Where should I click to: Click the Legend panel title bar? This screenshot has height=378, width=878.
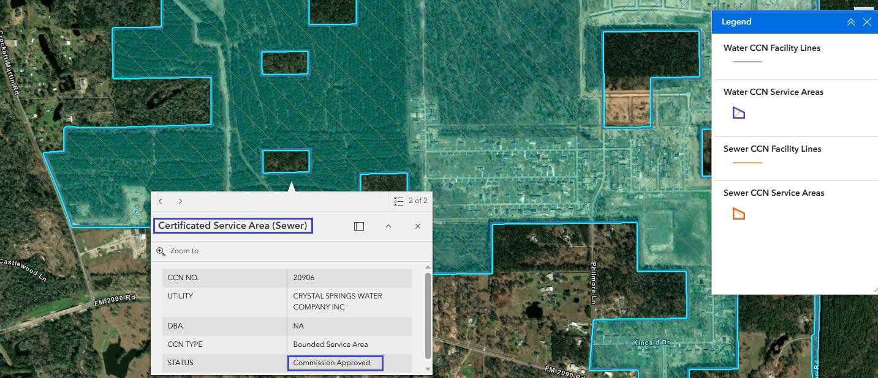coord(778,22)
